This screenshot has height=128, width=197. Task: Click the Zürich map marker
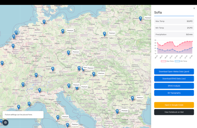36,75
